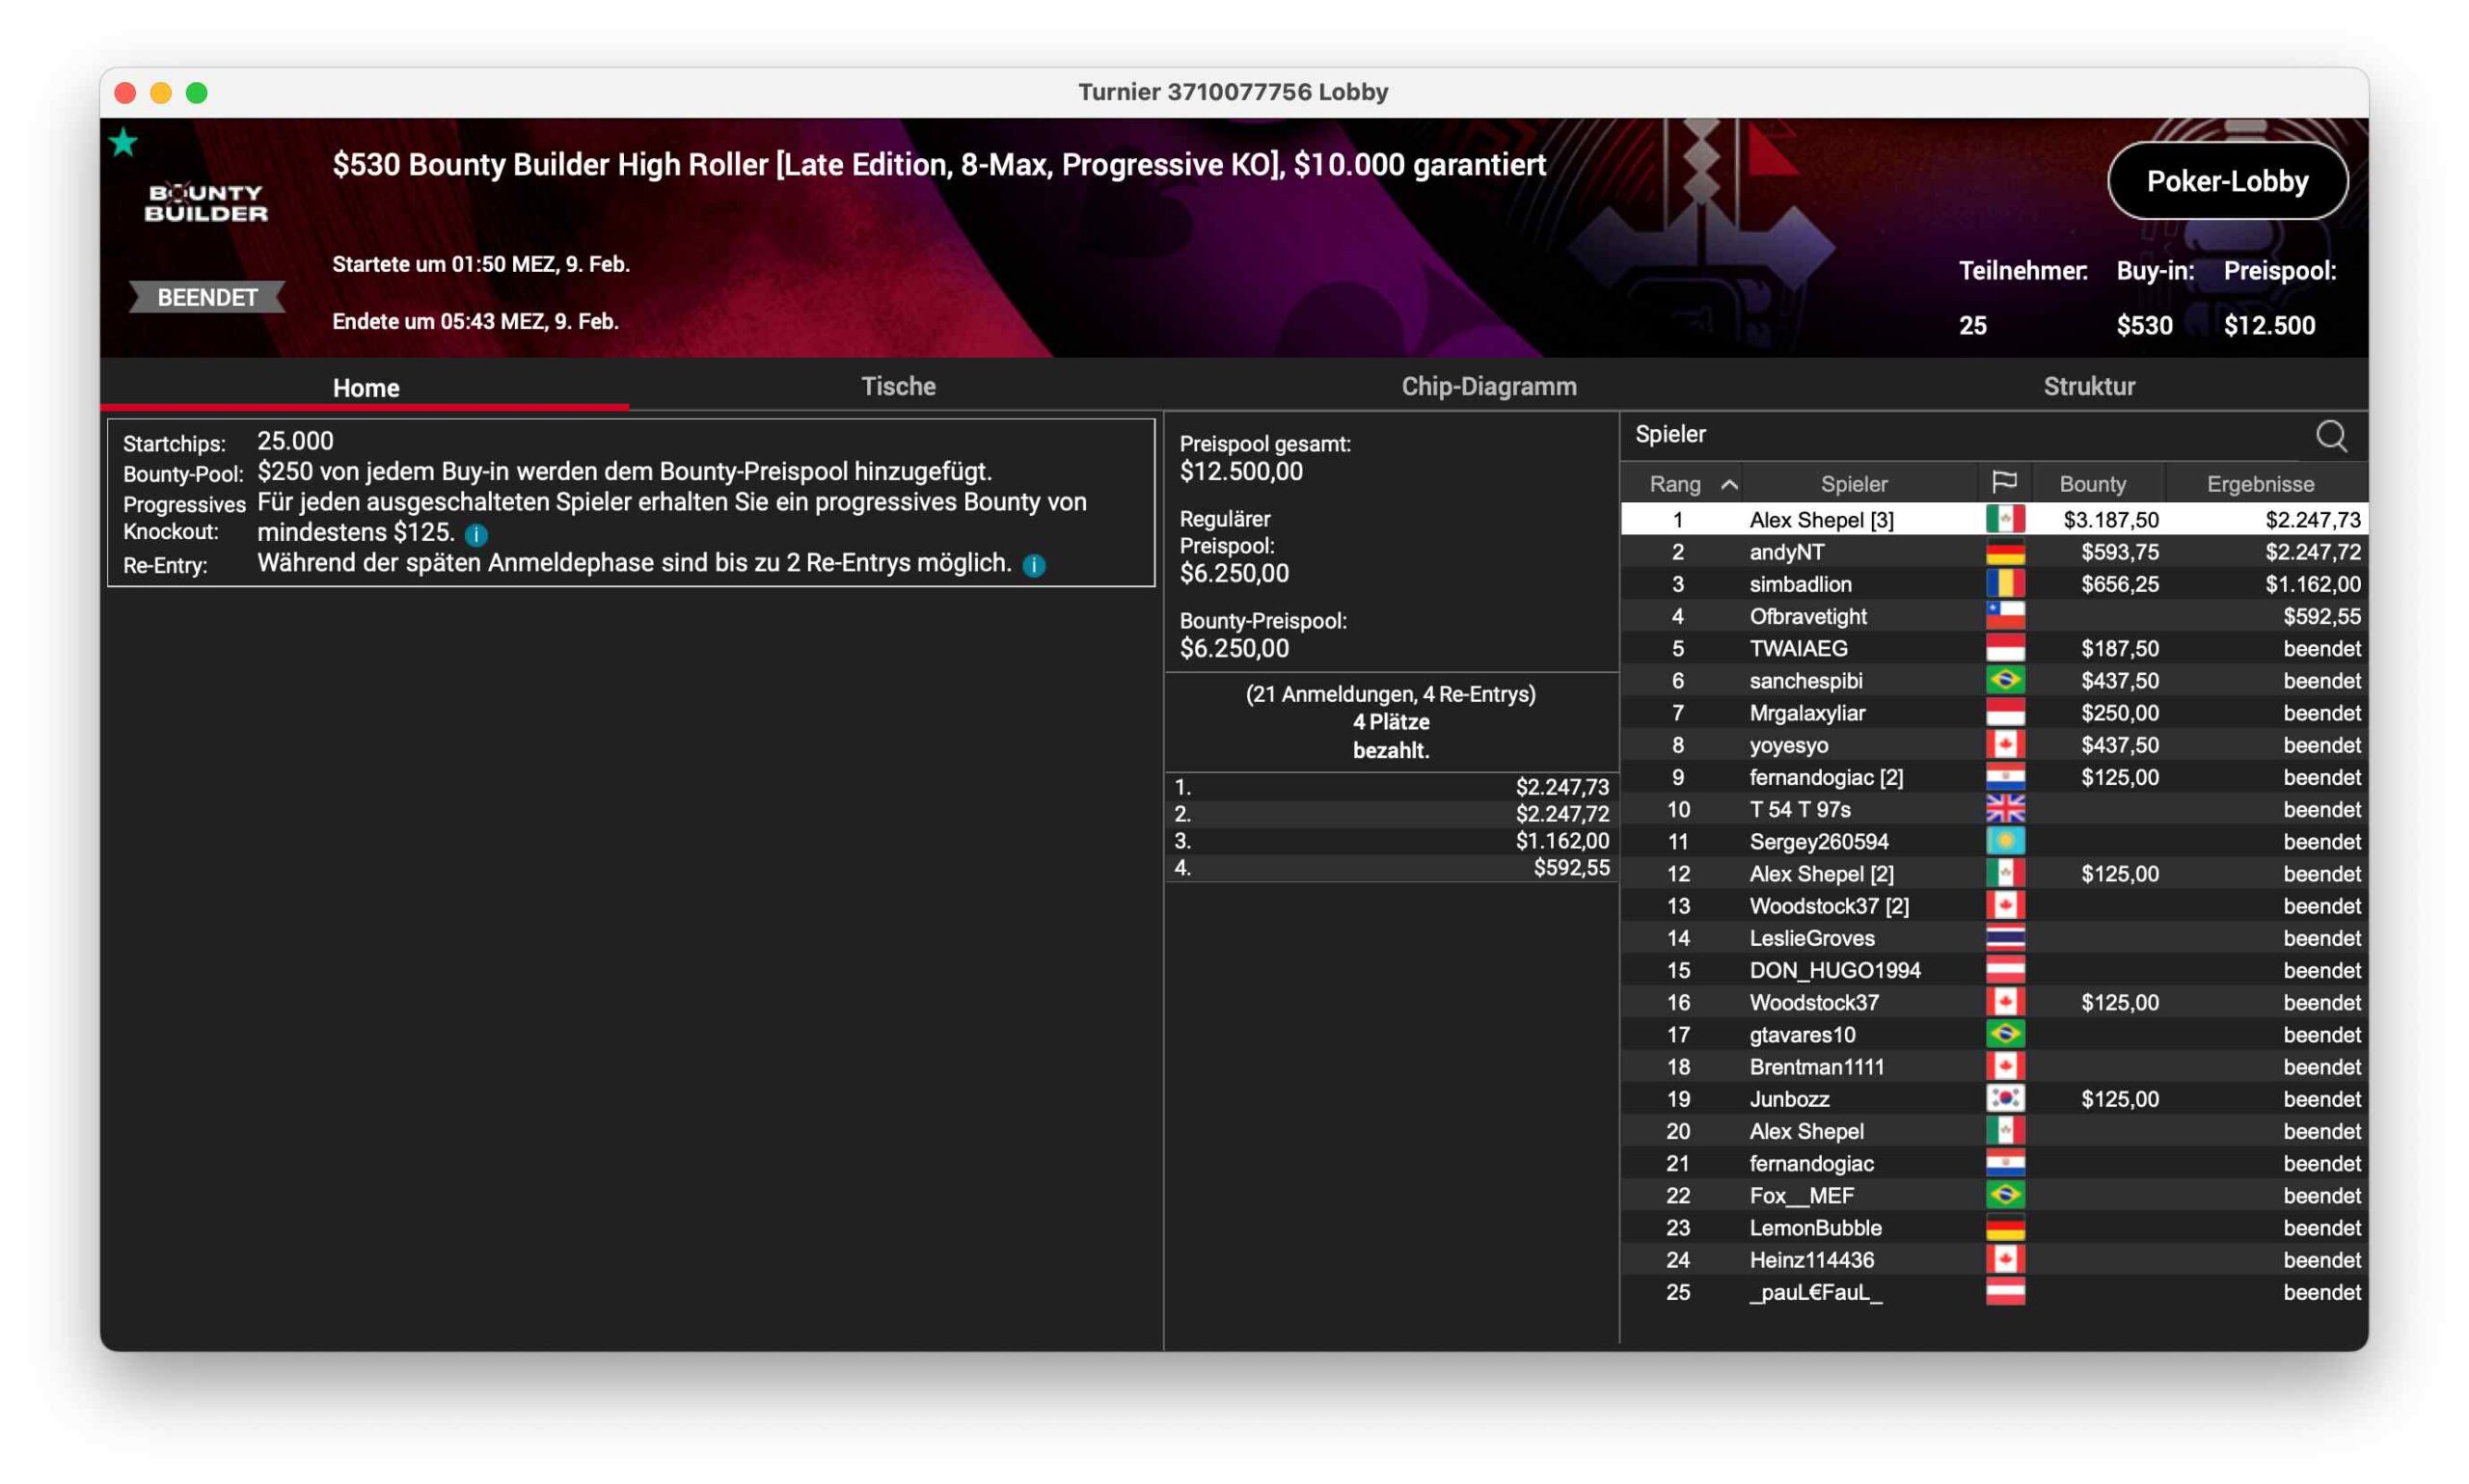Viewport: 2469px width, 1484px height.
Task: Click the Mexican flag next to Alex Shepel [3]
Action: click(x=2004, y=519)
